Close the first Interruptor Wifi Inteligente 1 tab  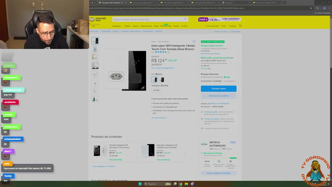tap(126, 3)
